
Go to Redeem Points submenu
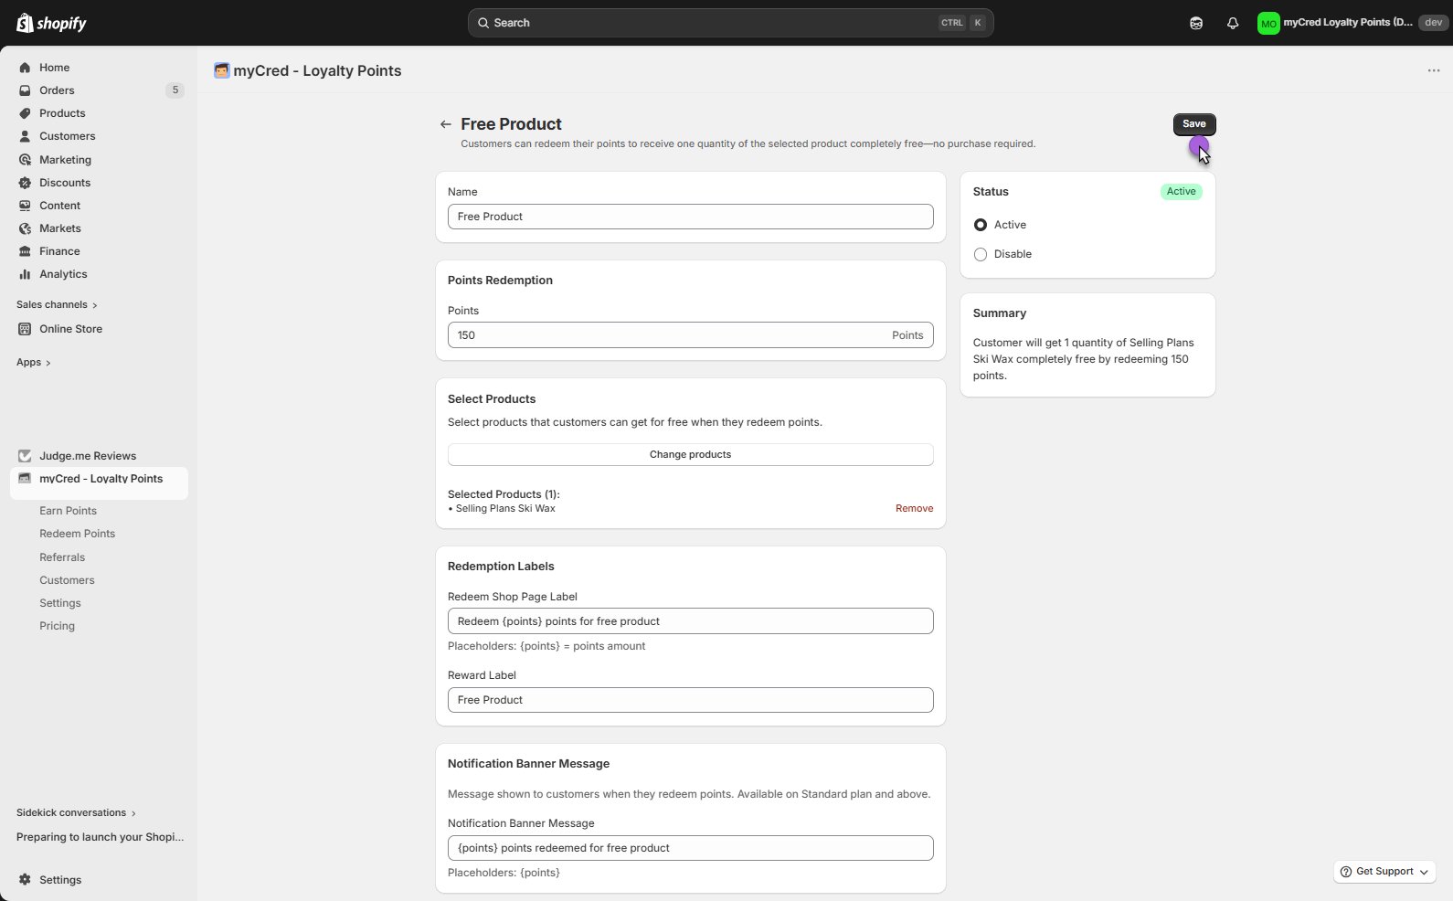[77, 534]
